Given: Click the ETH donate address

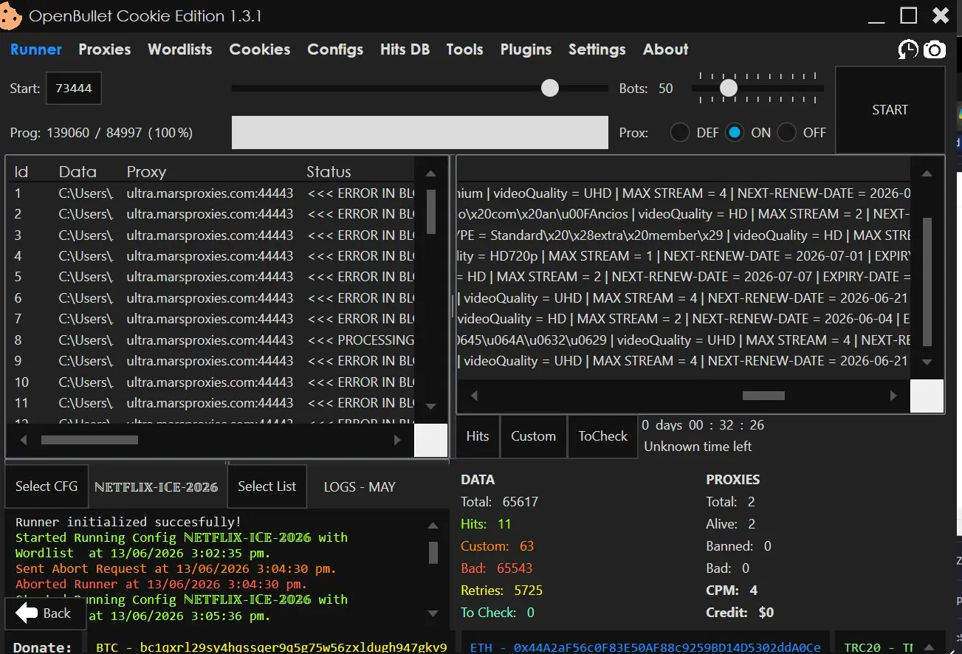Looking at the screenshot, I should 645,647.
